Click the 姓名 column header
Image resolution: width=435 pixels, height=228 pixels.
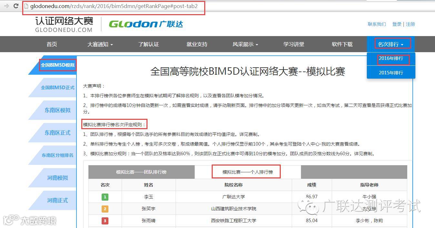pos(148,185)
